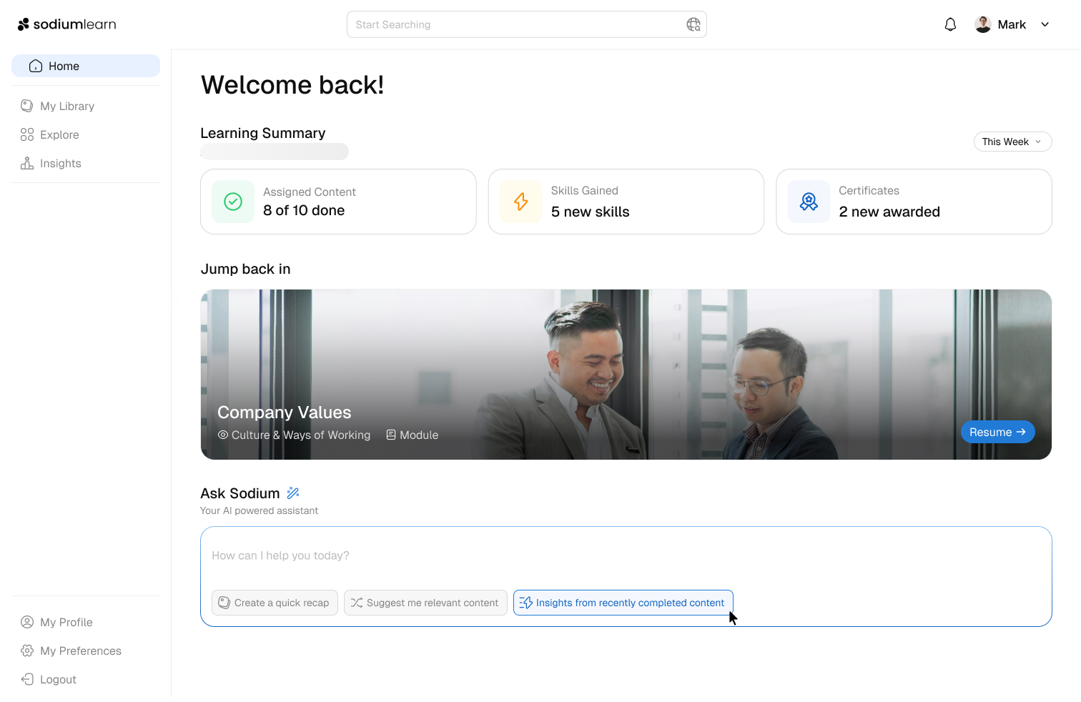Open the Insights sidebar item
Screen dimensions: 1081x702
click(x=60, y=163)
